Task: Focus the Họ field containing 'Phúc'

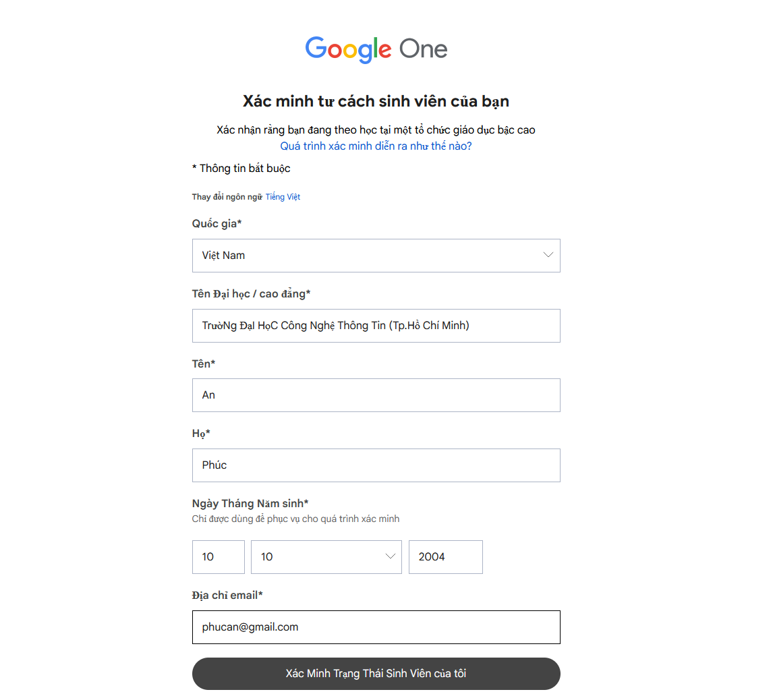Action: 376,465
